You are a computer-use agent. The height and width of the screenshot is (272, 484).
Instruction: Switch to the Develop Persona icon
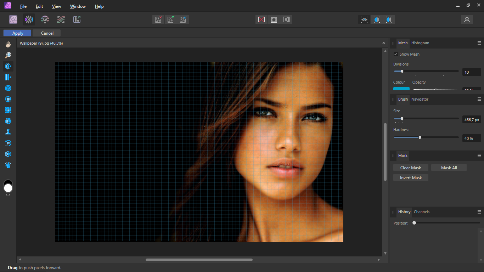(x=45, y=19)
